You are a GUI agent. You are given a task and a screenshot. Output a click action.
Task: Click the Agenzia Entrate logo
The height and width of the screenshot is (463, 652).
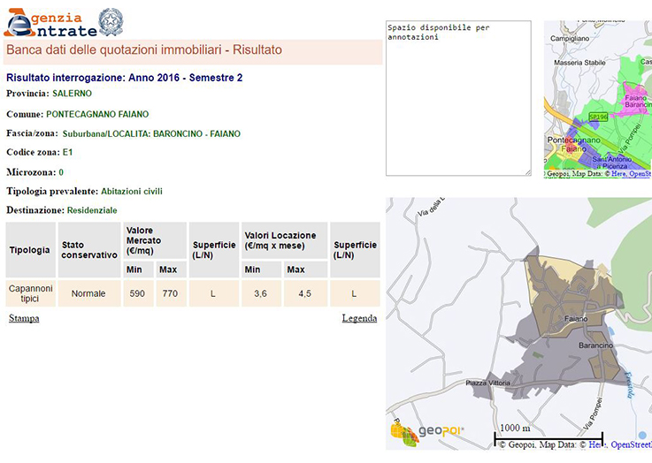coord(50,23)
